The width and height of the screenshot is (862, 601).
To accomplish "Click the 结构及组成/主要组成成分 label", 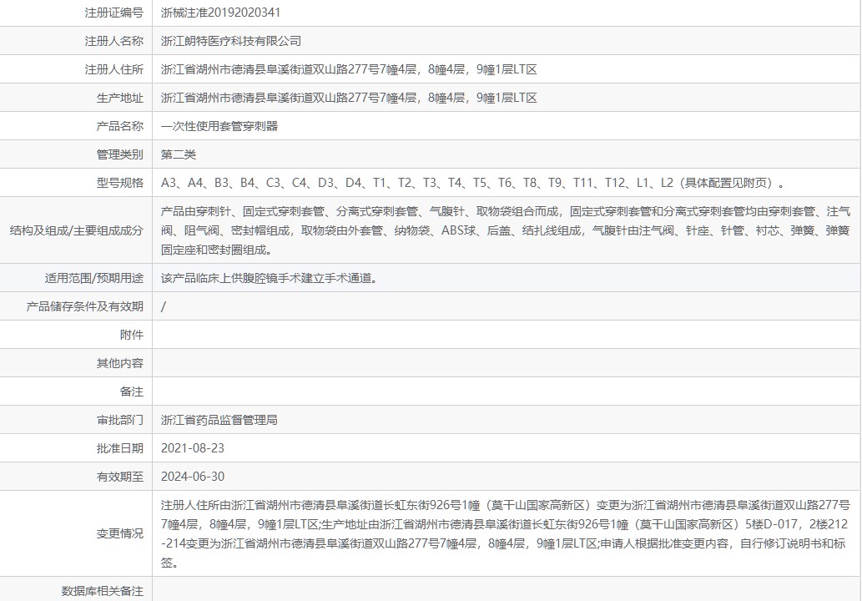I will [x=77, y=230].
